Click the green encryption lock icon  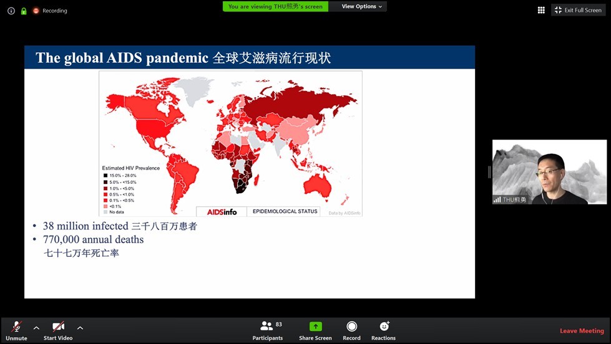tap(24, 11)
